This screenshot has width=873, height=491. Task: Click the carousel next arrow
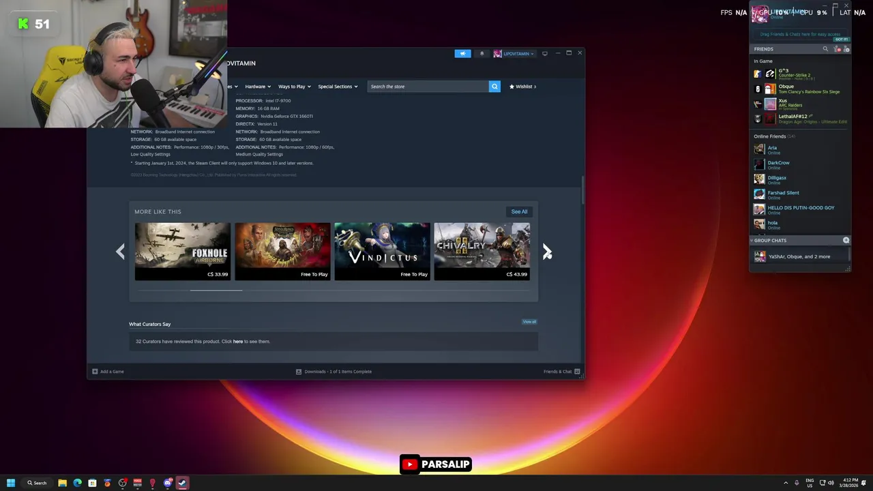(x=546, y=252)
